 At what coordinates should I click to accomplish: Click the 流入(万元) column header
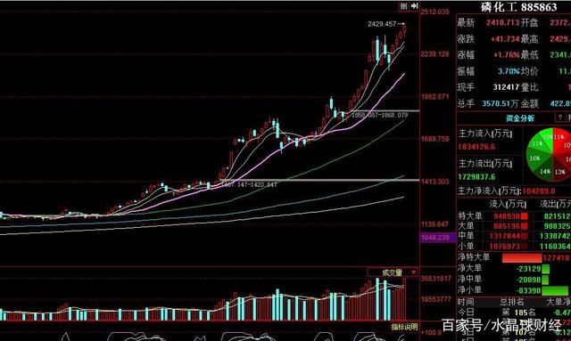coord(508,204)
